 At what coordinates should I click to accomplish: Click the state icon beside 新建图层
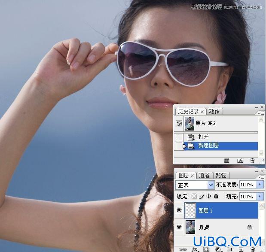click(x=191, y=146)
